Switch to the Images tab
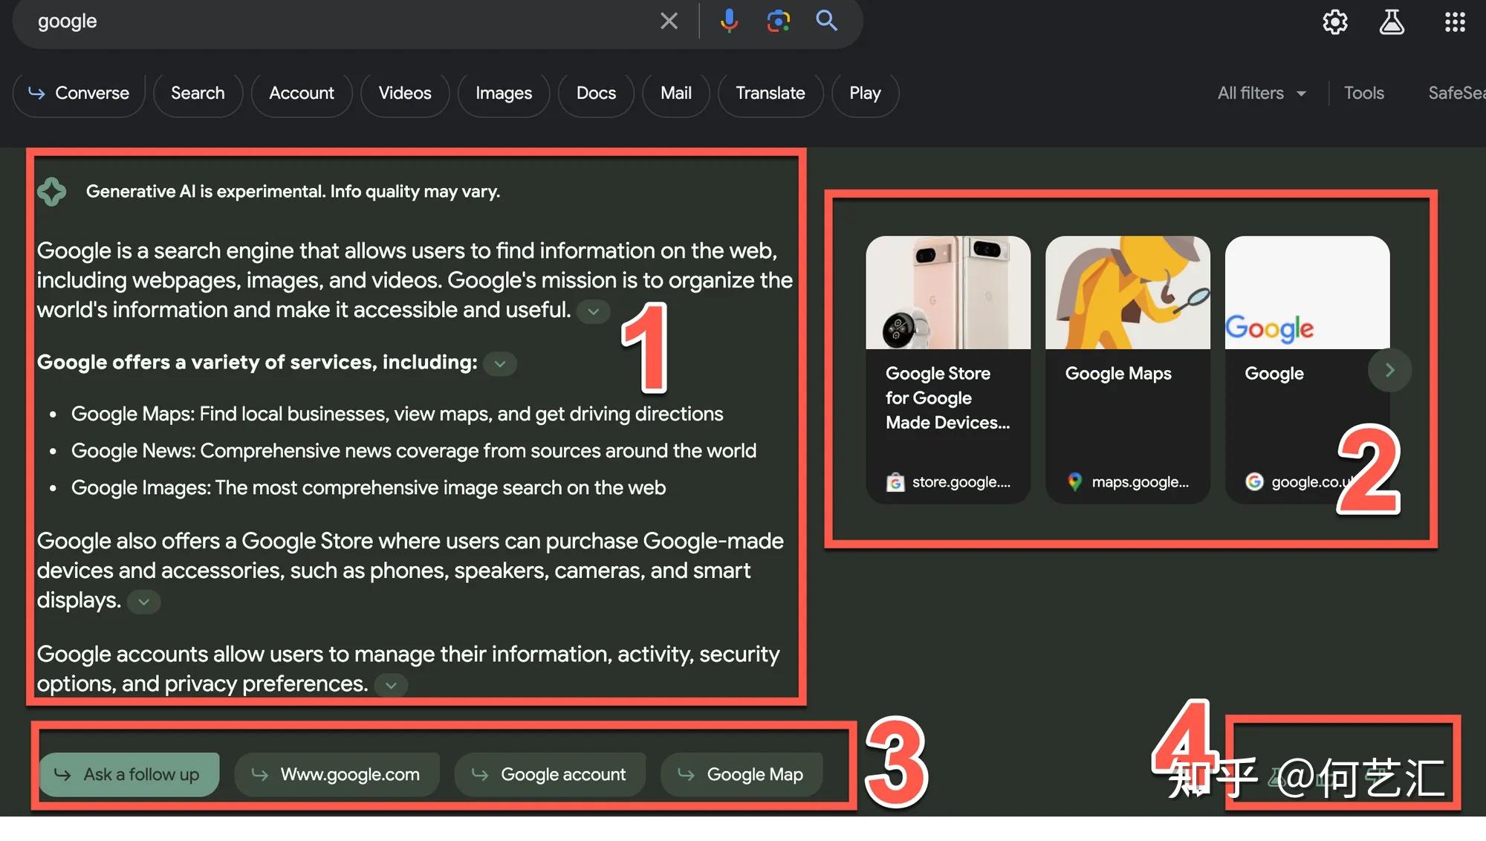 tap(503, 93)
